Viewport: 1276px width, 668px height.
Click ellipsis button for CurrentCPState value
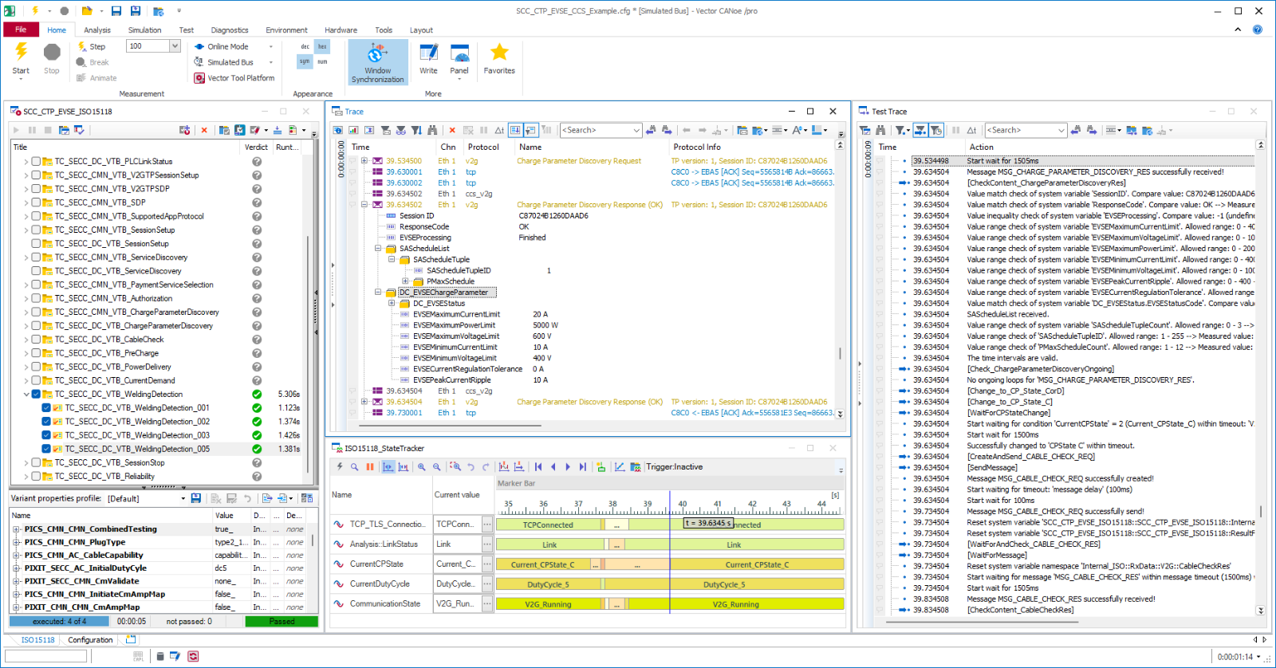[486, 564]
